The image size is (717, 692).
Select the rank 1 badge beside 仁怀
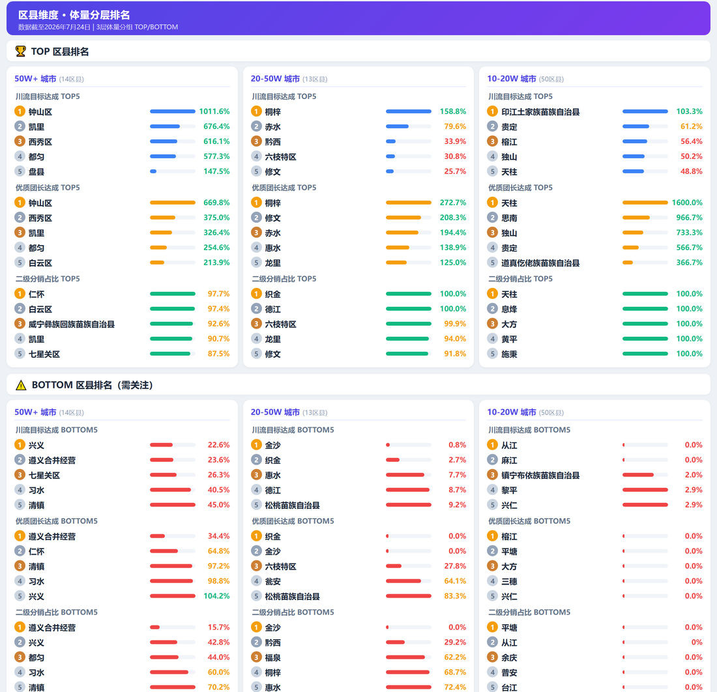[20, 294]
